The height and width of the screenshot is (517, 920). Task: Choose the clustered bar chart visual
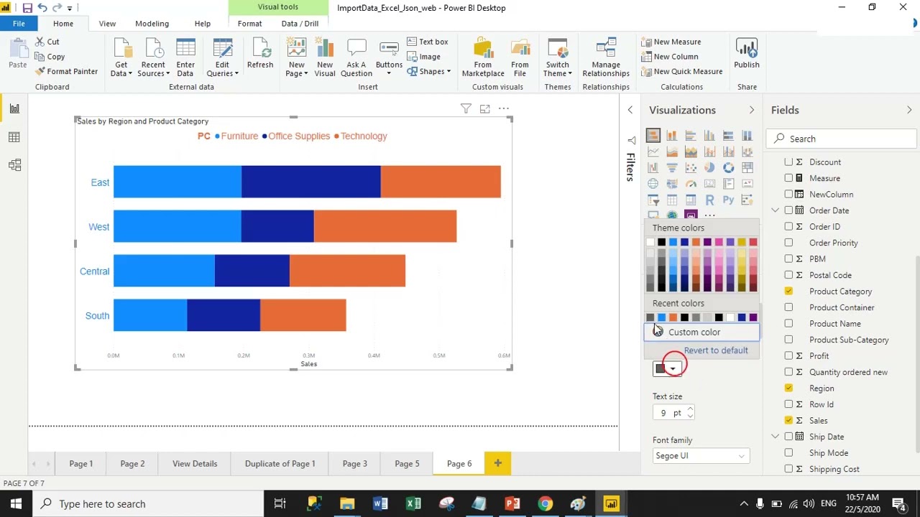[691, 135]
